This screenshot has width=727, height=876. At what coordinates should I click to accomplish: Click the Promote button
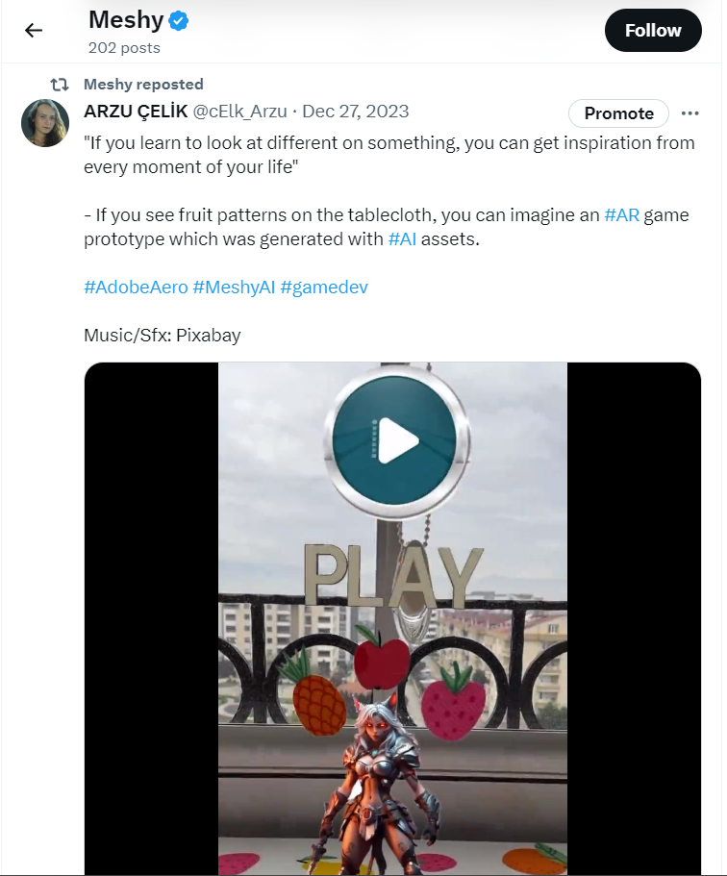(x=618, y=113)
